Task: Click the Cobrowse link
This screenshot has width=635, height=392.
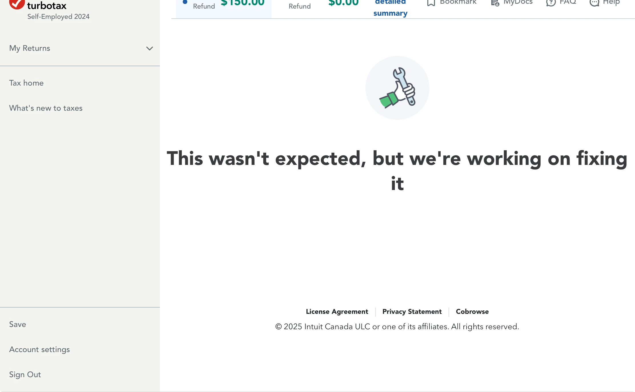Action: click(472, 312)
